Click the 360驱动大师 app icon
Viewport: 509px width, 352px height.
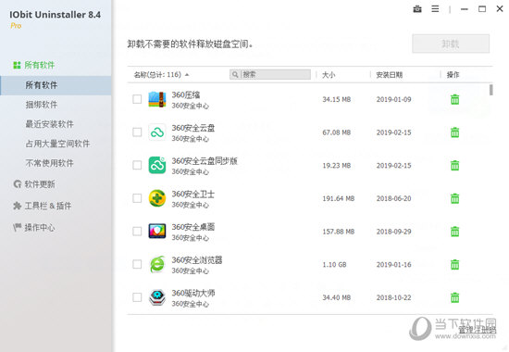(x=157, y=297)
